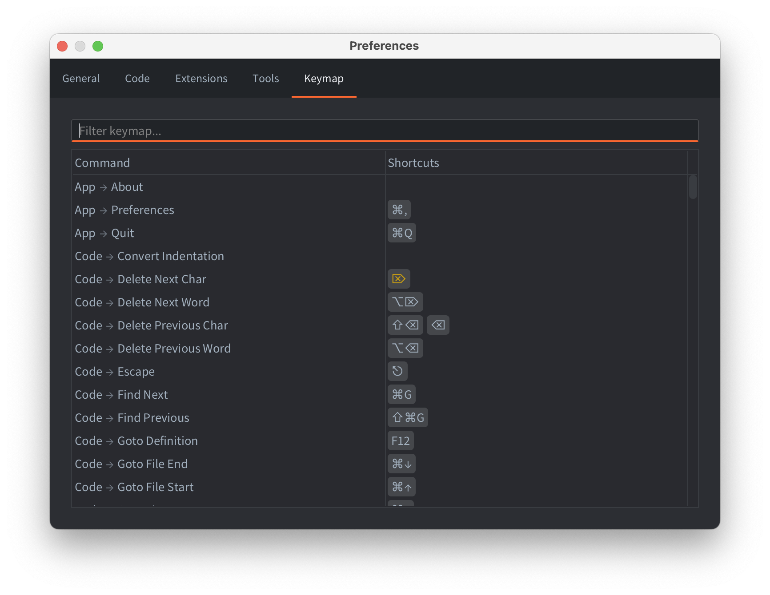The image size is (770, 595).
Task: Select the Tools tab
Action: click(x=266, y=79)
